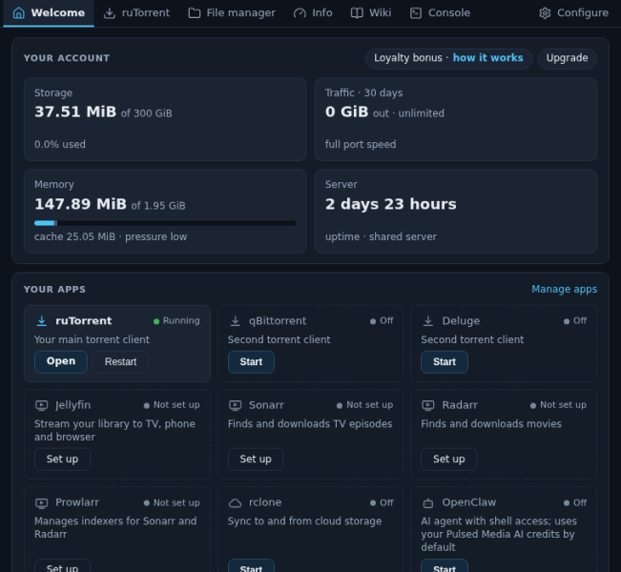Open the Console tab
This screenshot has height=572, width=621.
[x=440, y=13]
